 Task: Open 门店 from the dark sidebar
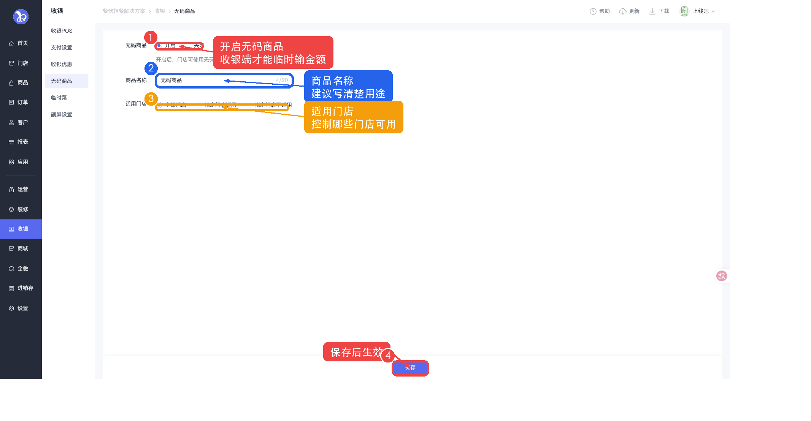19,63
